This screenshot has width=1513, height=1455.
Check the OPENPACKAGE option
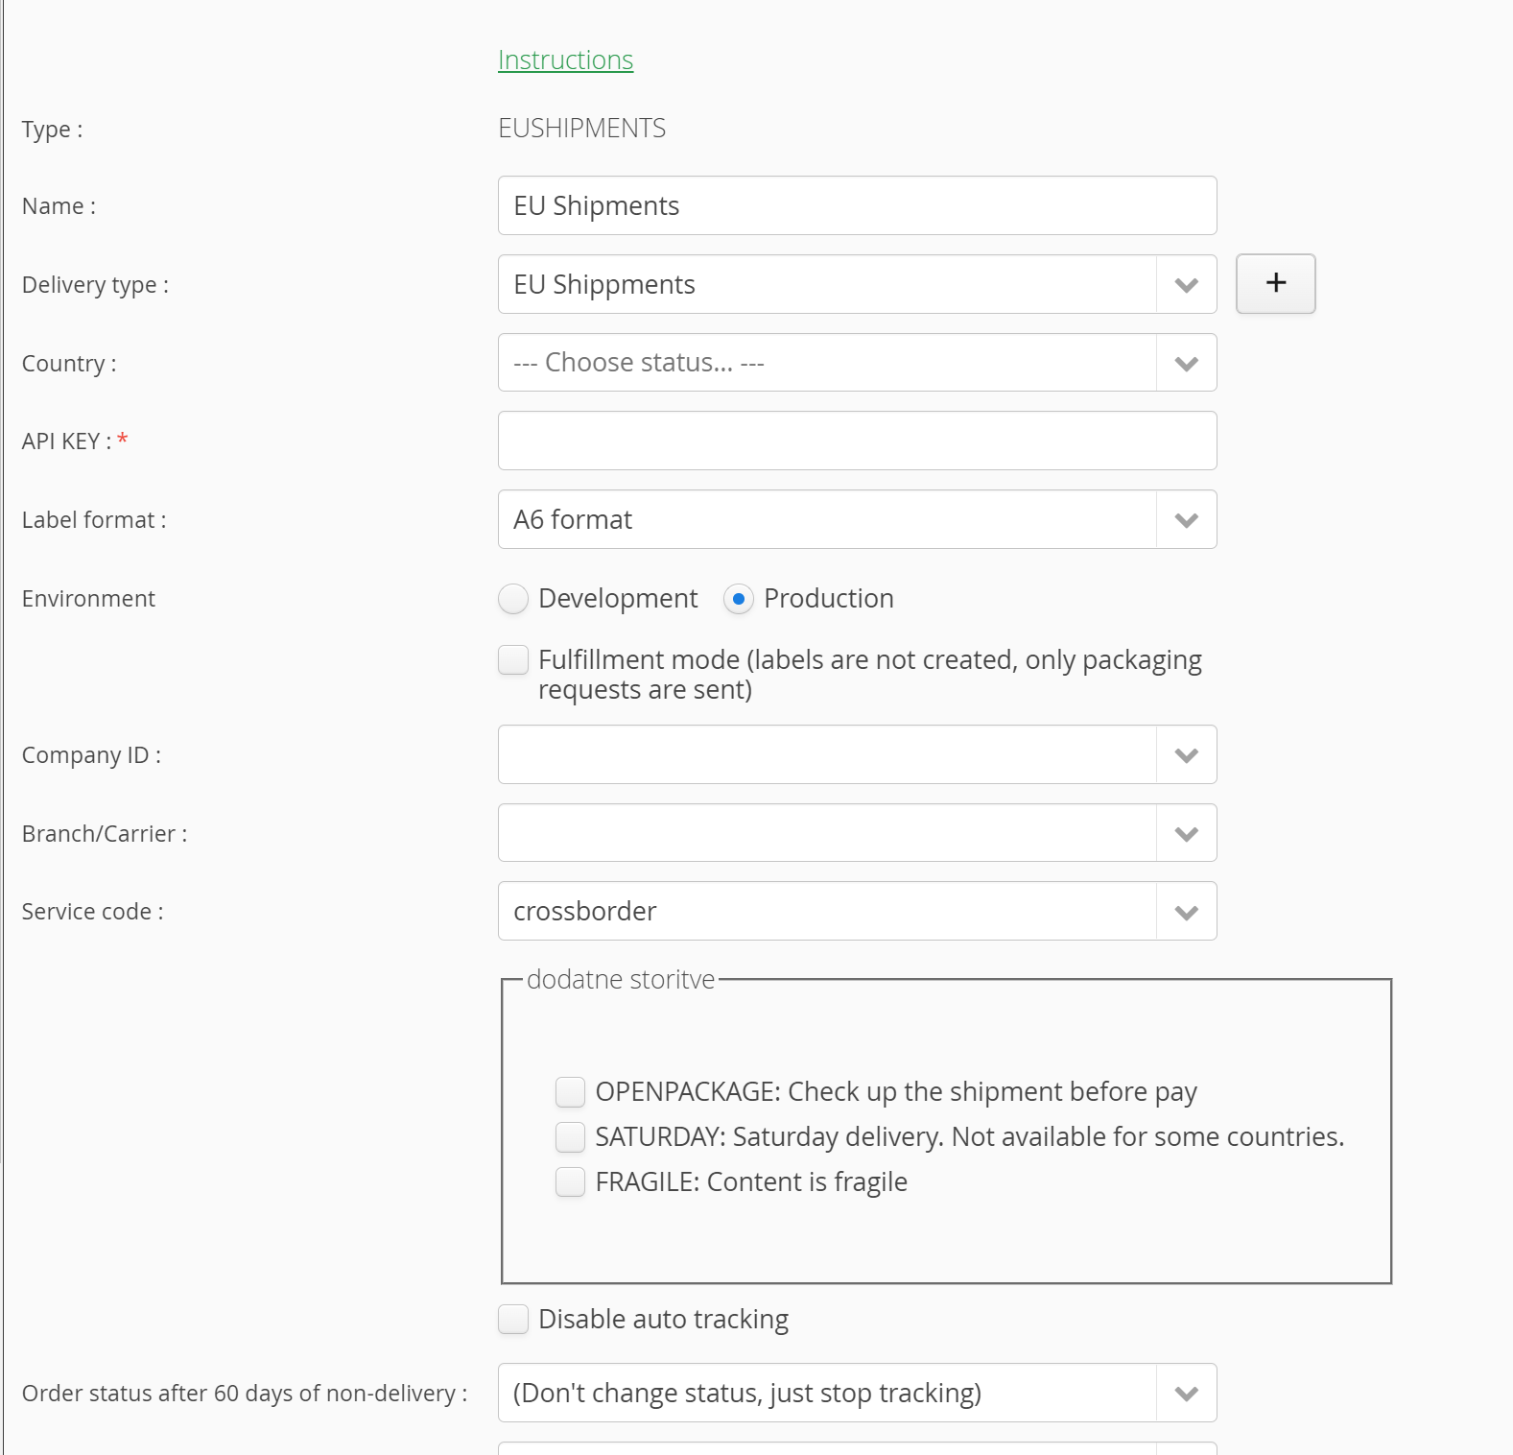570,1091
